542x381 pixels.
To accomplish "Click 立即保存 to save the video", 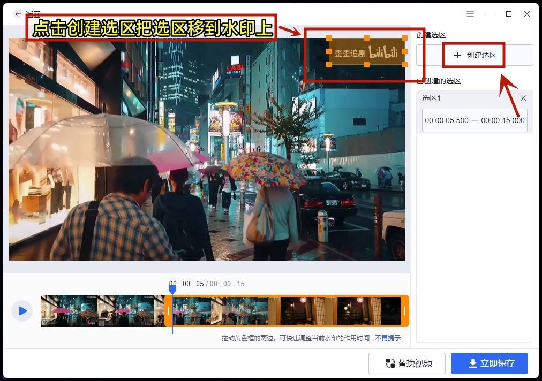I will point(489,363).
